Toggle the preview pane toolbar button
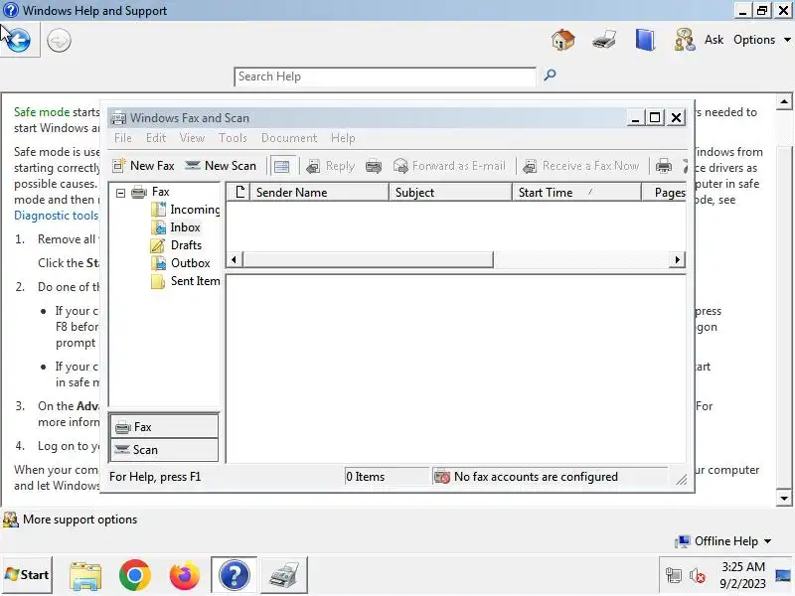The height and width of the screenshot is (596, 795). click(x=282, y=166)
